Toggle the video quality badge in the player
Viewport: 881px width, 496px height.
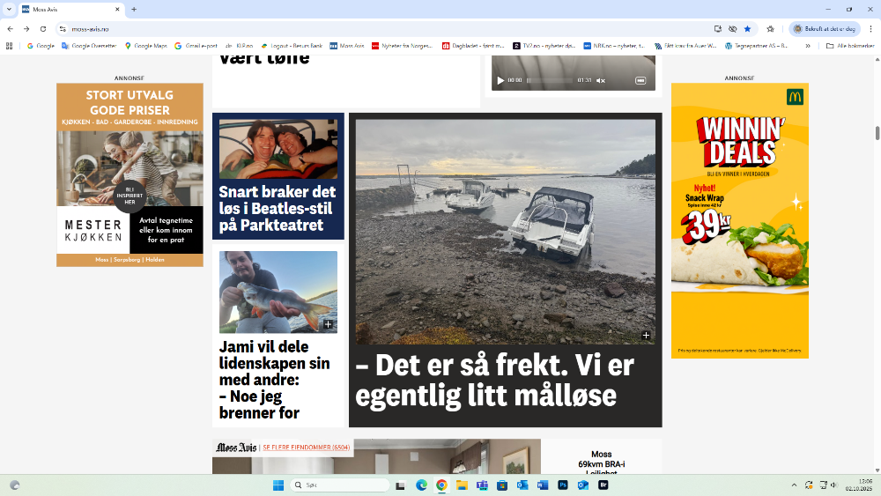point(640,80)
